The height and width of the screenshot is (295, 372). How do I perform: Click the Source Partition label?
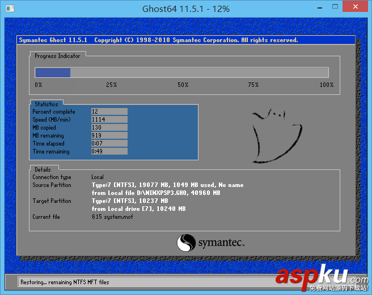[x=52, y=185]
